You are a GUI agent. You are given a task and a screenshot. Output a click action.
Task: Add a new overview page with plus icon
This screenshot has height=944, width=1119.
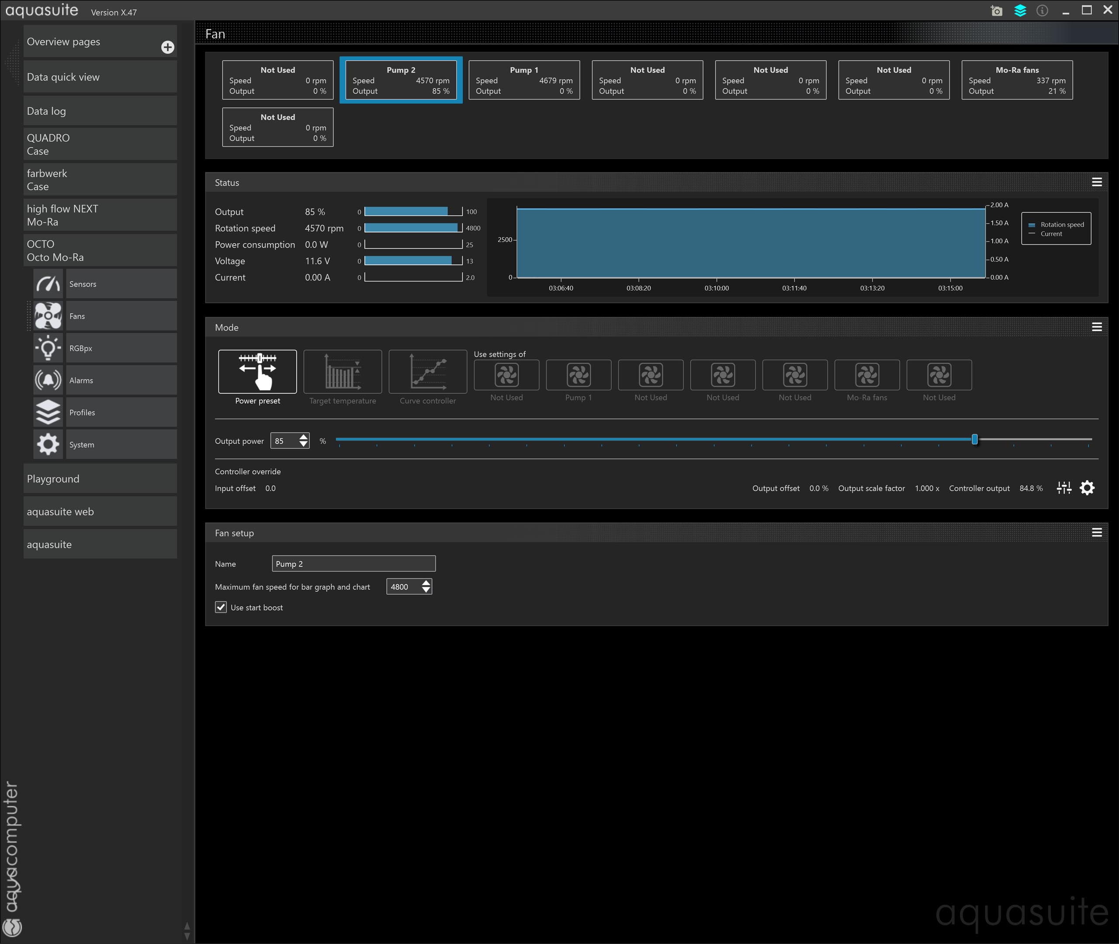(167, 47)
